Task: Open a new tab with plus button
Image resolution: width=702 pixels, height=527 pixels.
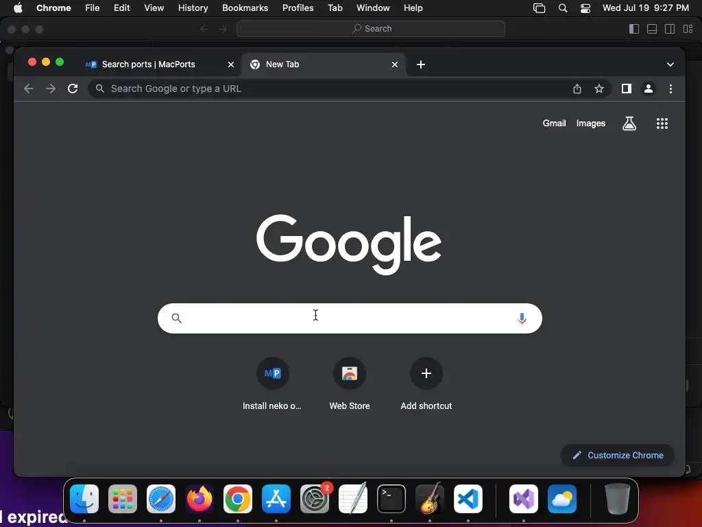Action: click(x=421, y=65)
